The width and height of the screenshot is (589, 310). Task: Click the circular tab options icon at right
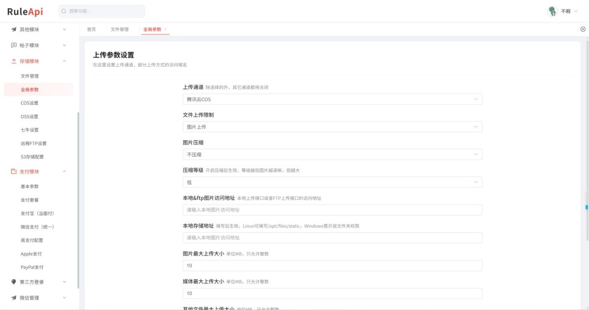[x=583, y=29]
